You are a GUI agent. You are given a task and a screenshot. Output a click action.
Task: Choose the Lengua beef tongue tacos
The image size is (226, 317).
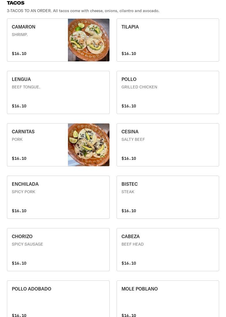click(58, 92)
